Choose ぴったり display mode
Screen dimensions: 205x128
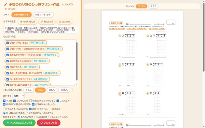coord(141,6)
